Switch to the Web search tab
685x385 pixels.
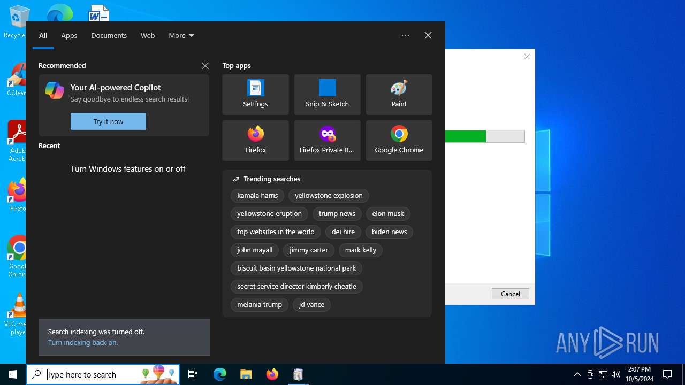pos(148,35)
